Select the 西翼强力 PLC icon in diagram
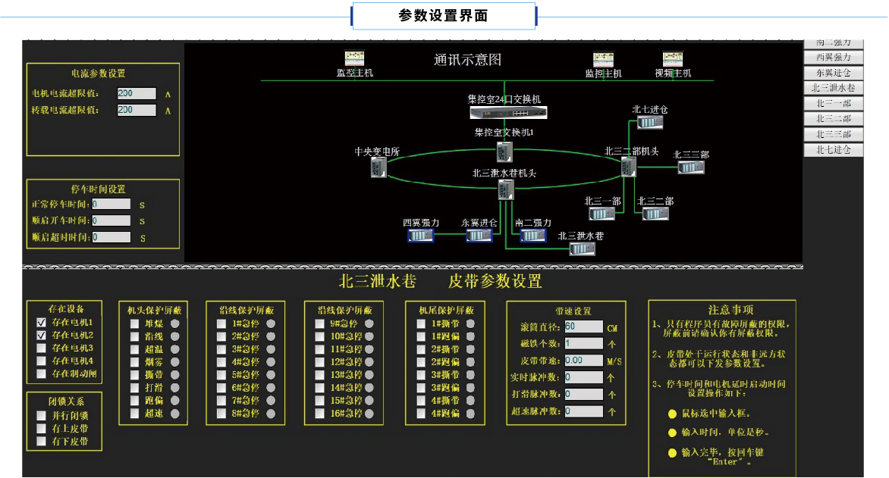889x478 pixels. pyautogui.click(x=420, y=236)
